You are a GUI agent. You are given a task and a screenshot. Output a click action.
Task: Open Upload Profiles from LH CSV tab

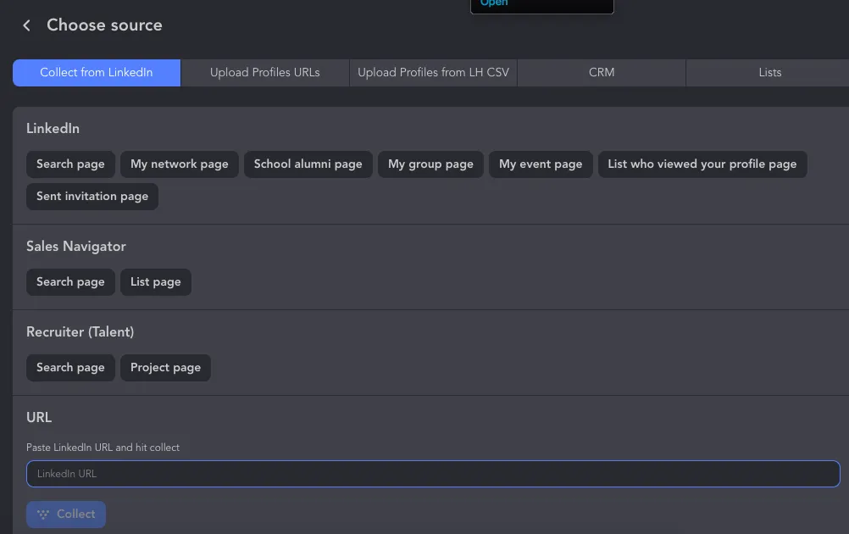point(433,73)
